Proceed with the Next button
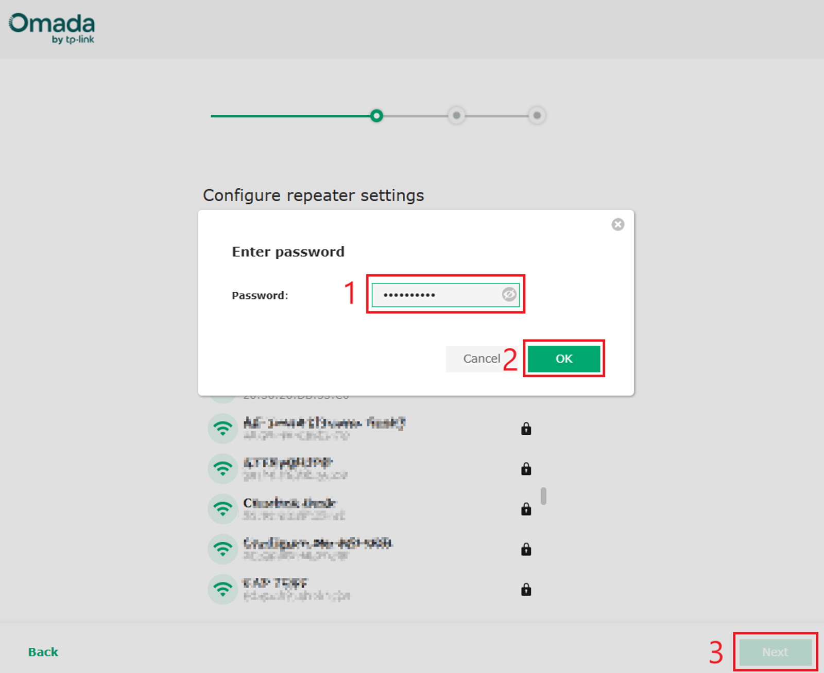The image size is (824, 673). click(x=775, y=652)
